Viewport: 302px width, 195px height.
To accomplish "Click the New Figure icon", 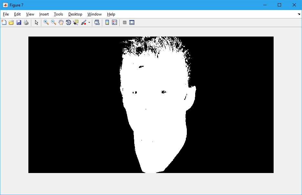I will (4, 22).
